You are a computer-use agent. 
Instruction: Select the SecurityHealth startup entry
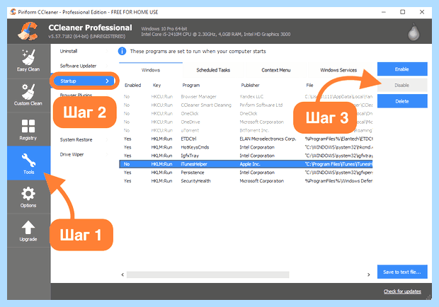coord(246,181)
